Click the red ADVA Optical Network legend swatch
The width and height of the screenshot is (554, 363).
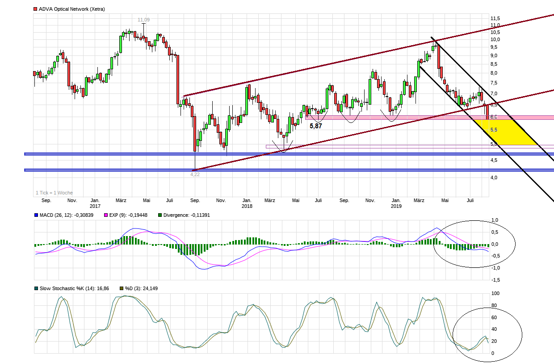(36, 9)
